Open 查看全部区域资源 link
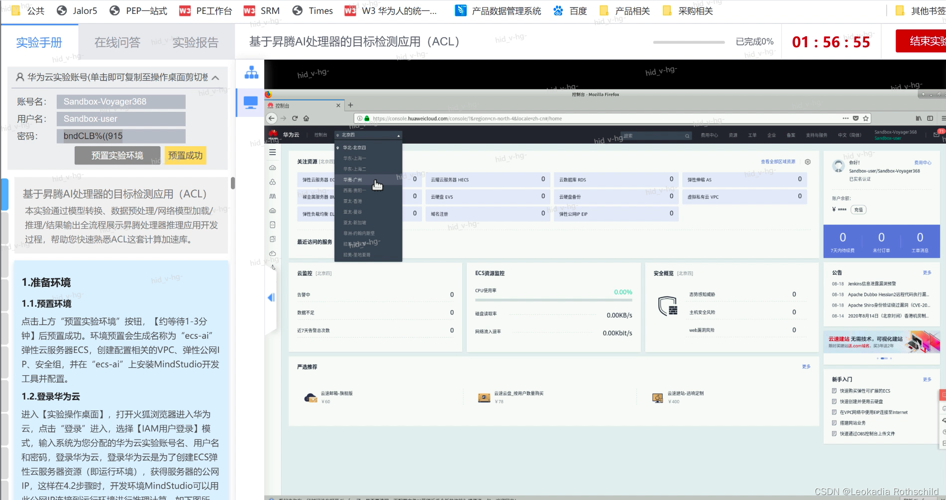This screenshot has height=500, width=946. point(778,162)
